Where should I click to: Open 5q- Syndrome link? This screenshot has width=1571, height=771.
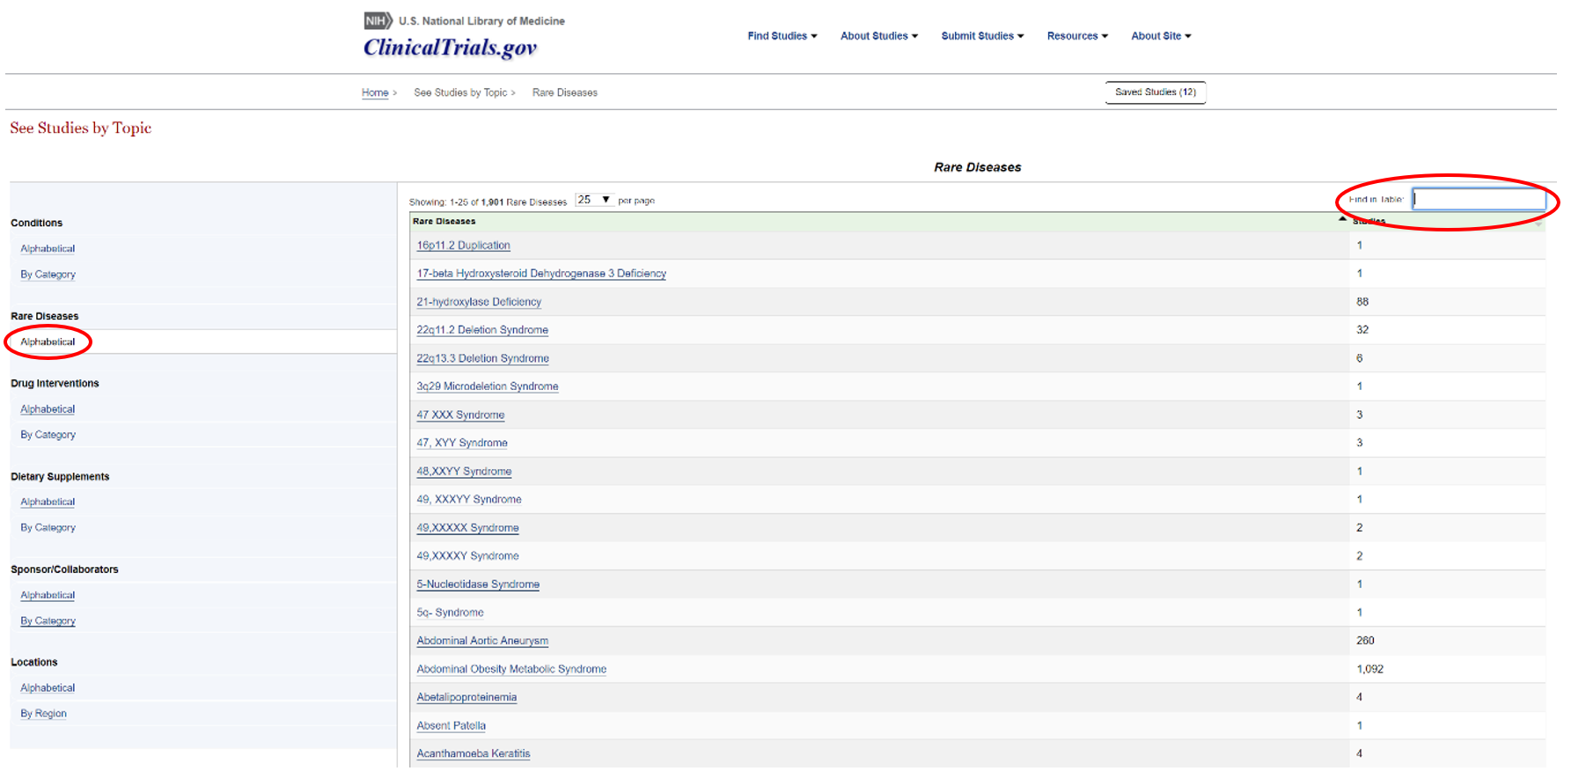pyautogui.click(x=450, y=613)
